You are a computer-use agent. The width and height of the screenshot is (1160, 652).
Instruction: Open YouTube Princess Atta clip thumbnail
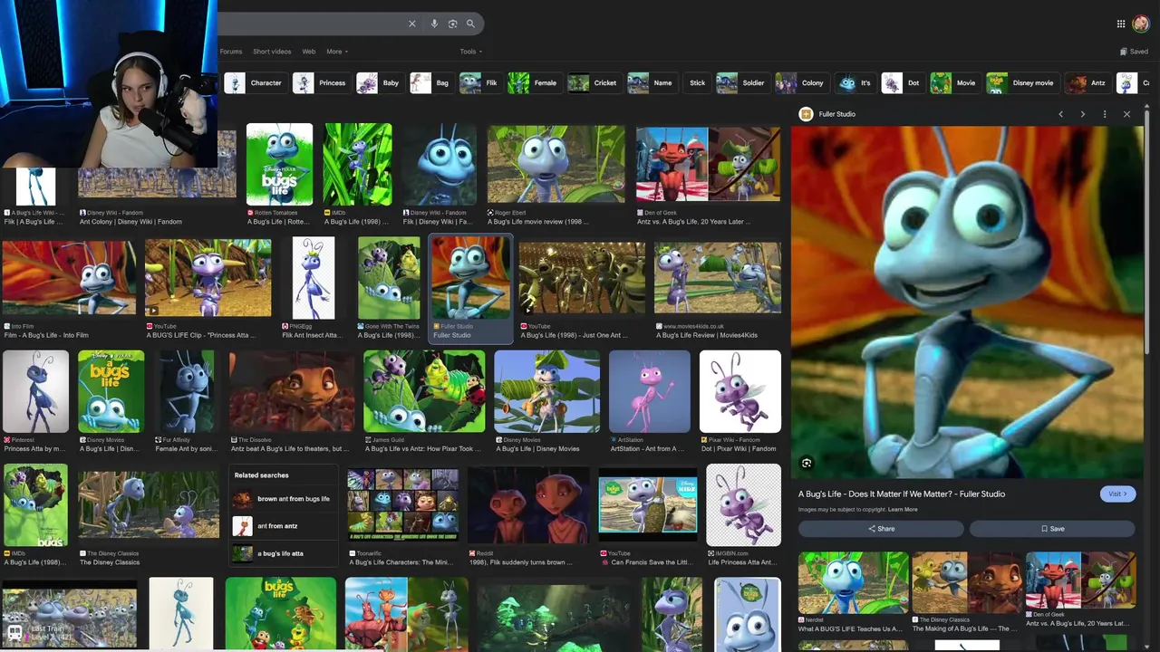click(208, 279)
